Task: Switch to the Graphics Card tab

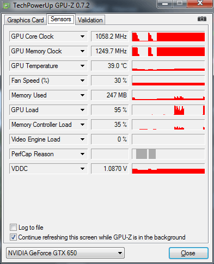Action: pos(26,20)
